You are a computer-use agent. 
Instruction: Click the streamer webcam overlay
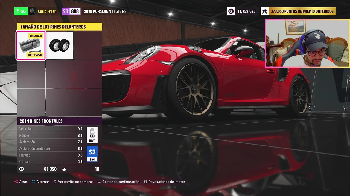coord(307,43)
